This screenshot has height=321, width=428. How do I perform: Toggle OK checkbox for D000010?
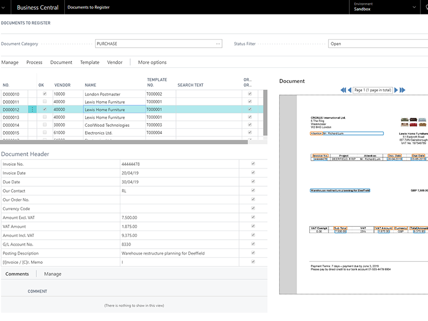pos(45,94)
